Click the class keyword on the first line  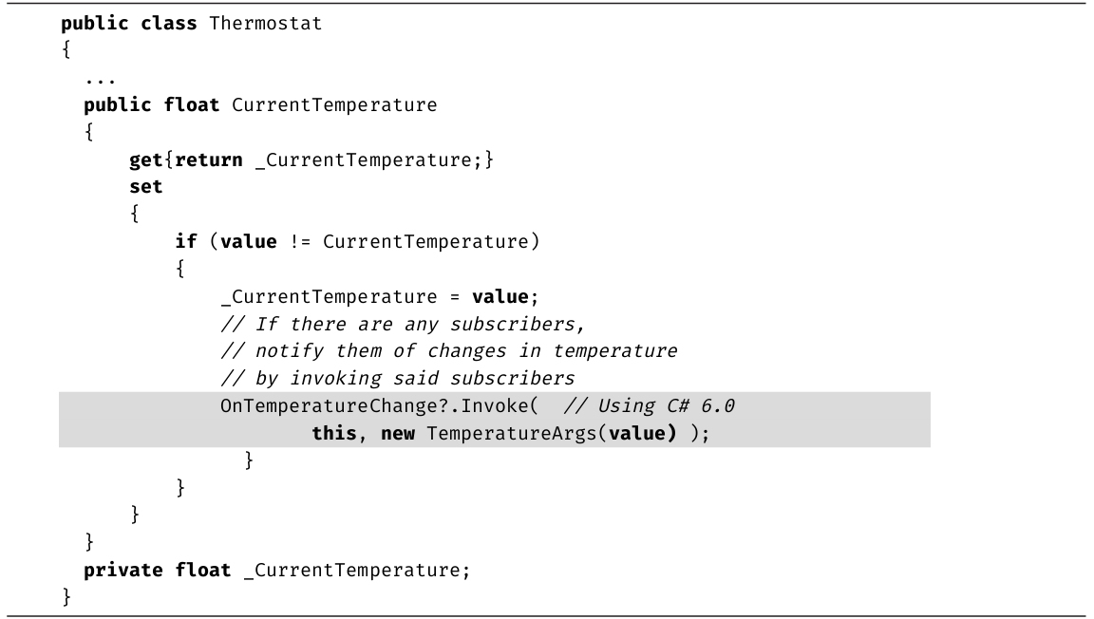tap(169, 23)
